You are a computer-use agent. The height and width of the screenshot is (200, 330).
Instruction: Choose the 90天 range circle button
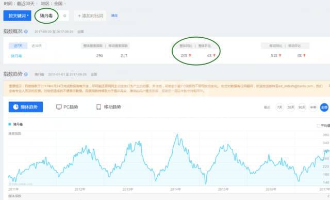[302, 107]
